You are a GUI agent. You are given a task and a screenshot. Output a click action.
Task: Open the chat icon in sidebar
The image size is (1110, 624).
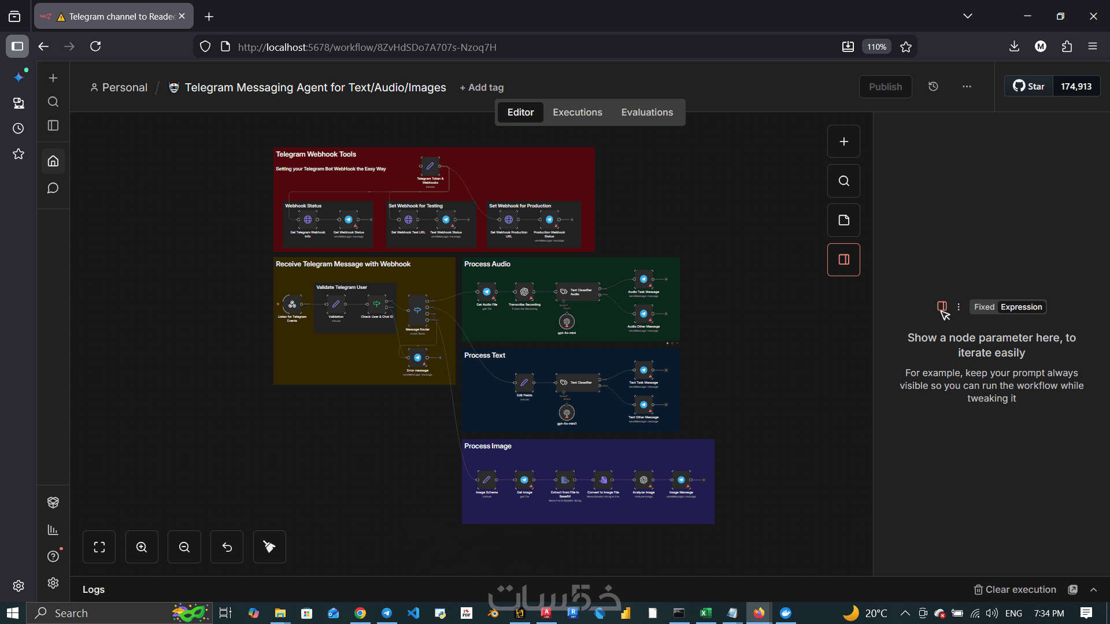tap(53, 188)
